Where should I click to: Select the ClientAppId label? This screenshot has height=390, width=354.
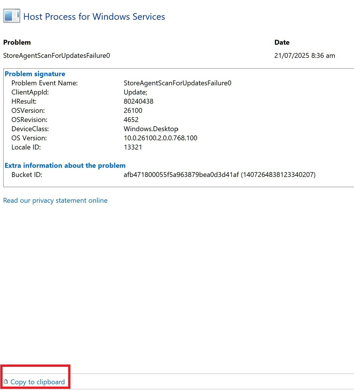point(30,92)
